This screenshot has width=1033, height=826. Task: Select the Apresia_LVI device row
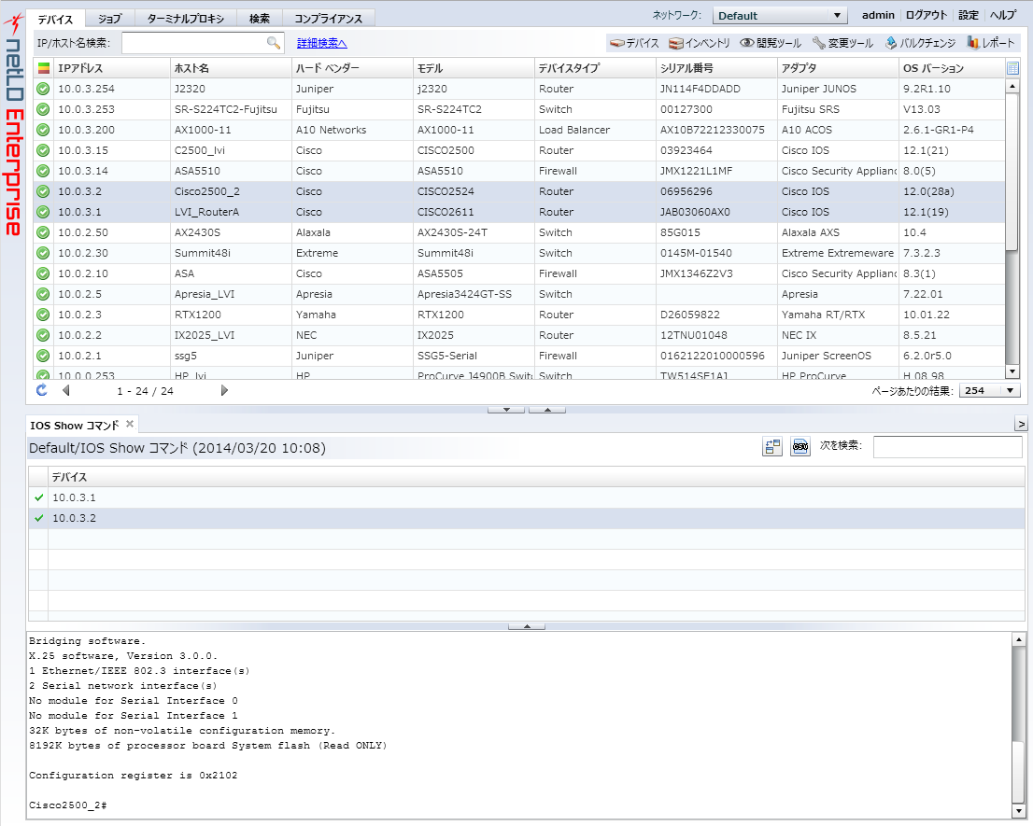pos(519,294)
